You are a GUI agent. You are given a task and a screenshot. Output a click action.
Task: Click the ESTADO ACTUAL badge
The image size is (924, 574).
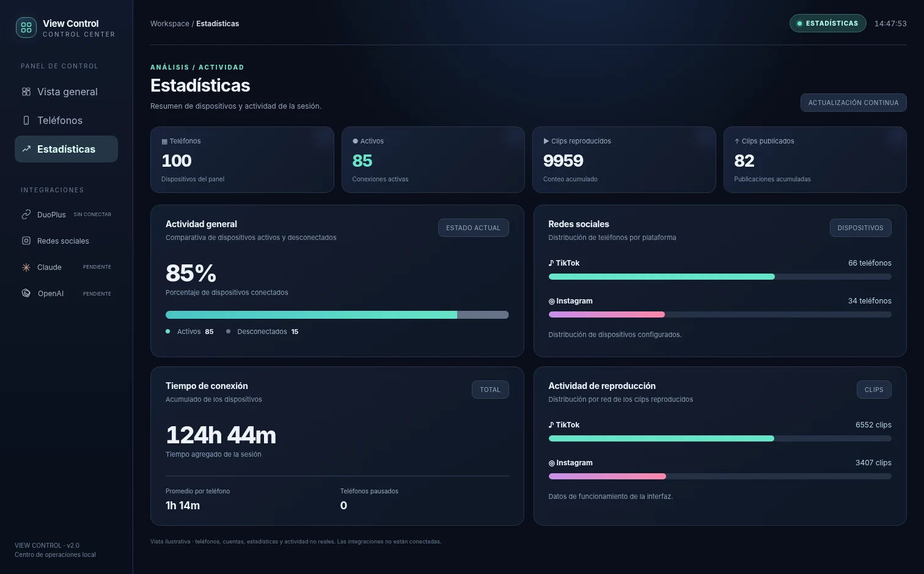coord(473,228)
